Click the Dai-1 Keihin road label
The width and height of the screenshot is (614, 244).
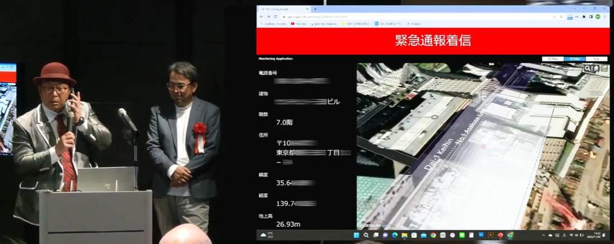pos(438,154)
